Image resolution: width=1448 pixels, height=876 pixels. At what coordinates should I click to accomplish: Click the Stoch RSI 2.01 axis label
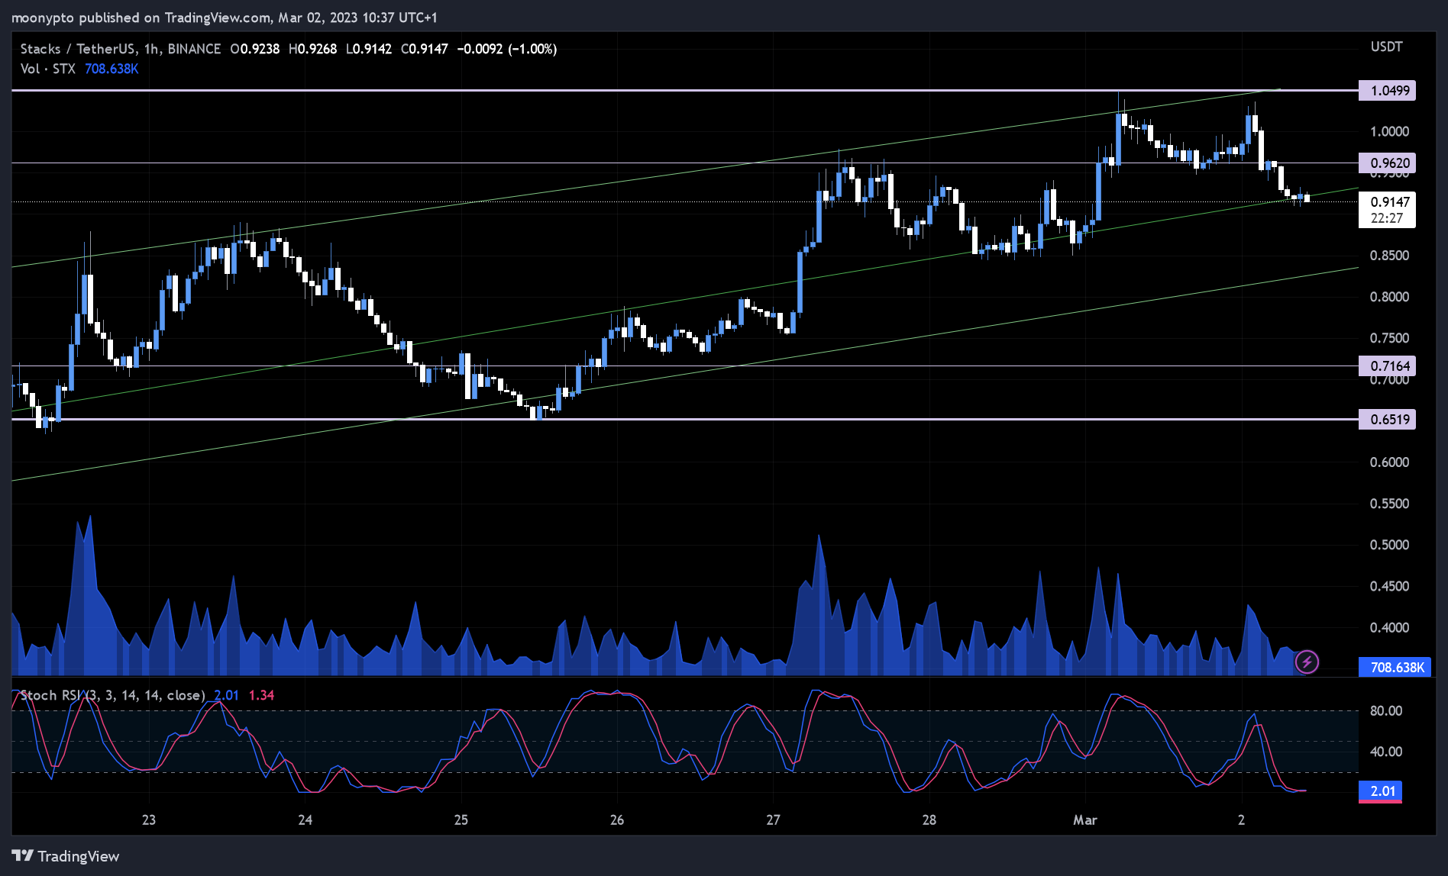coord(1380,791)
